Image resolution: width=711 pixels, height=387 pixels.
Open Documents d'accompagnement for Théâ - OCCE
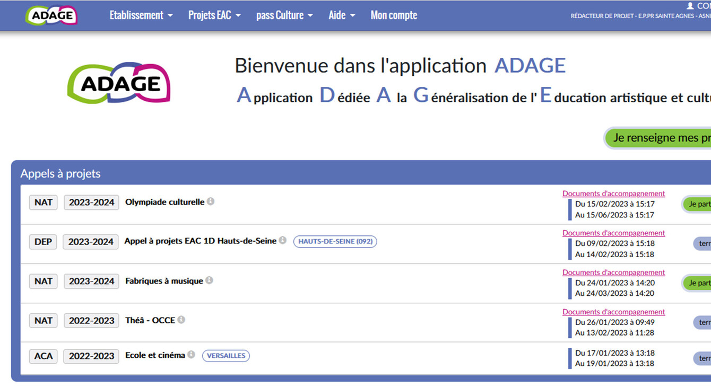(x=613, y=312)
